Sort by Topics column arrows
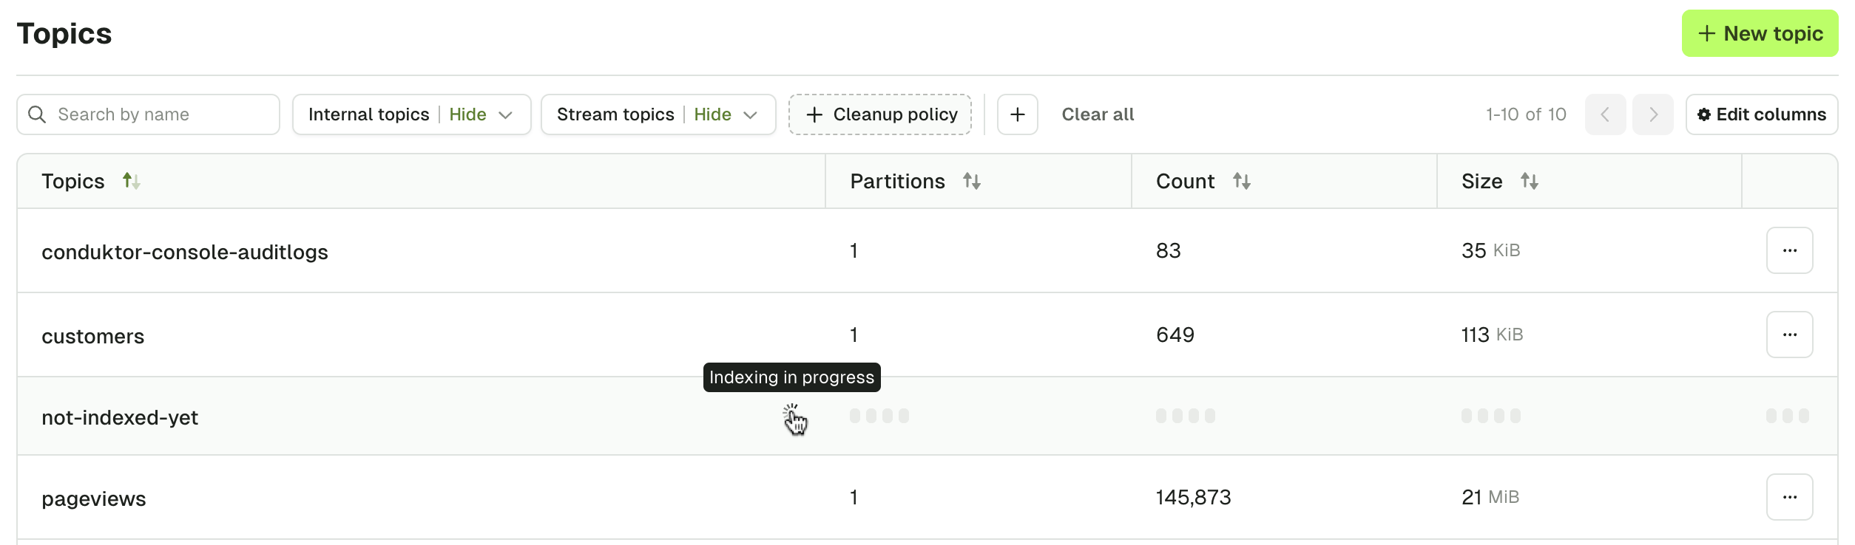This screenshot has height=545, width=1855. (132, 181)
